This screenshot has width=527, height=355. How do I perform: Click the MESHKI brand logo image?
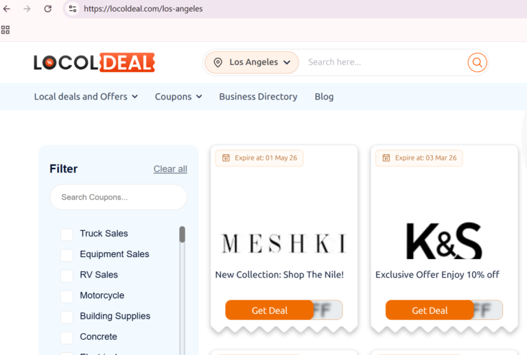(x=283, y=243)
